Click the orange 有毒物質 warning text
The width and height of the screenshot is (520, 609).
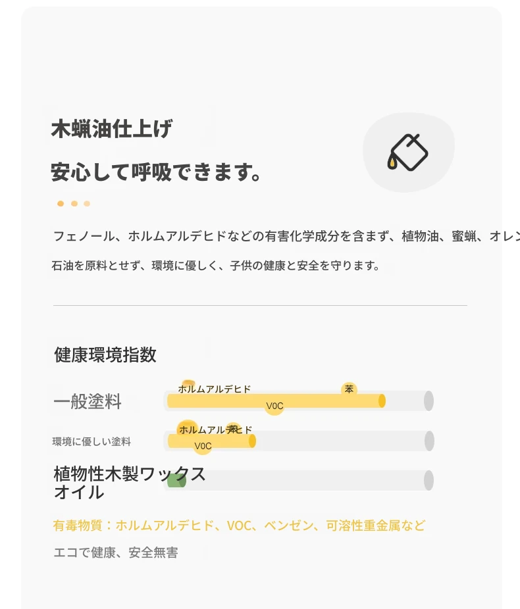pos(239,525)
